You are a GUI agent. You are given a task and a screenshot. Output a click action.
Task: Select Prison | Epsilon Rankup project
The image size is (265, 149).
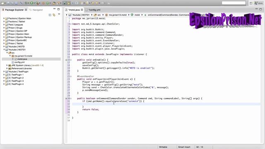[x=20, y=37]
